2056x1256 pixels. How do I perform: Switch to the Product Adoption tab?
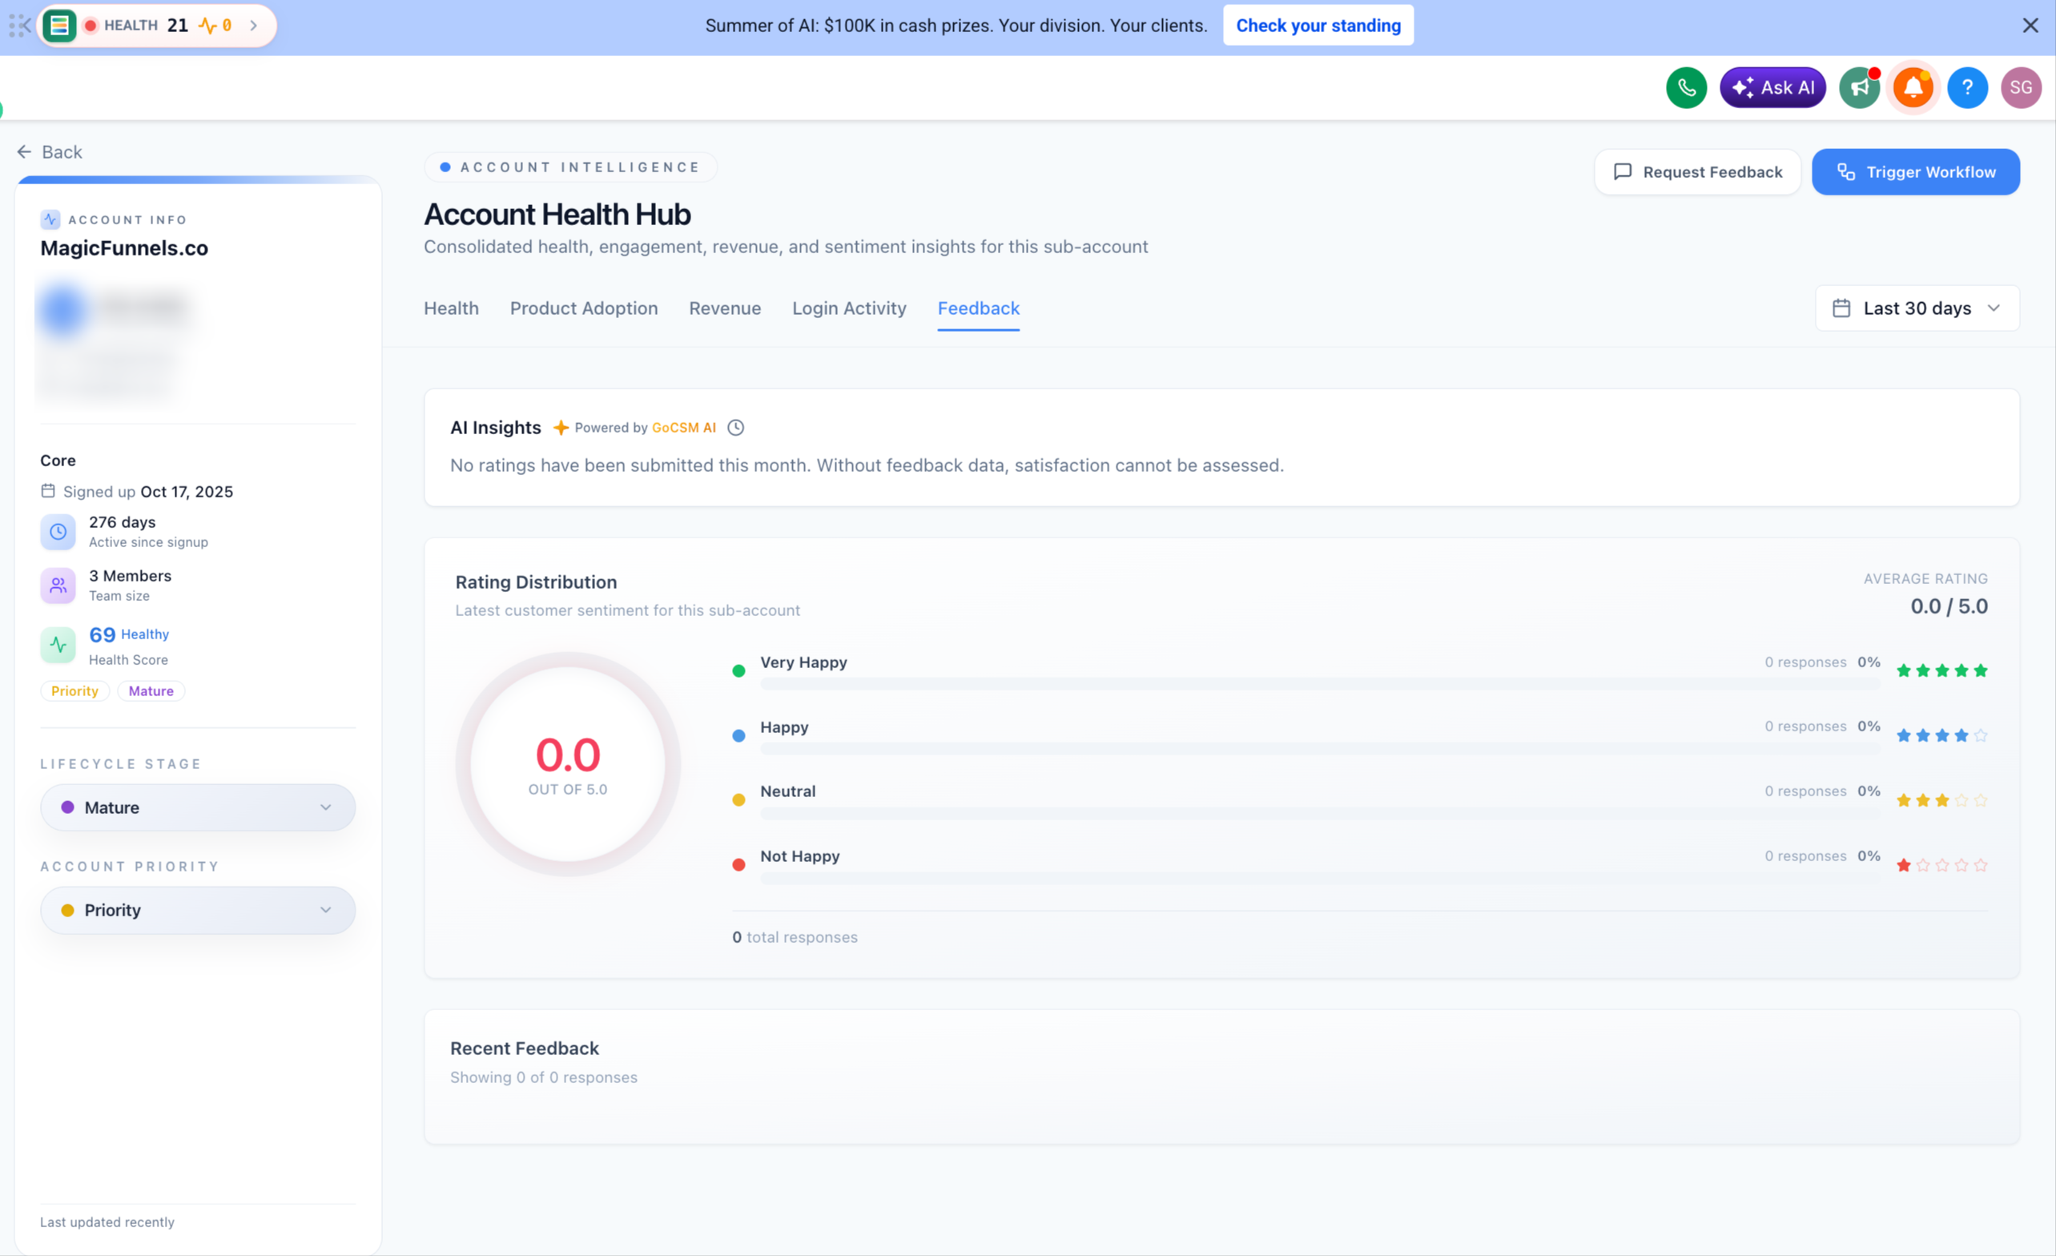584,308
